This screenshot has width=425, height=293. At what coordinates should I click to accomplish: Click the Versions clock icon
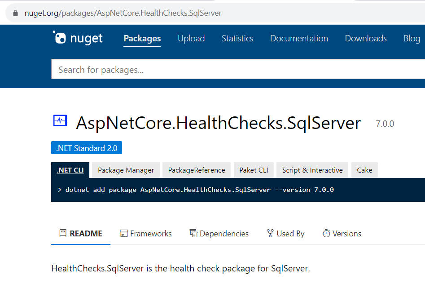pos(326,233)
